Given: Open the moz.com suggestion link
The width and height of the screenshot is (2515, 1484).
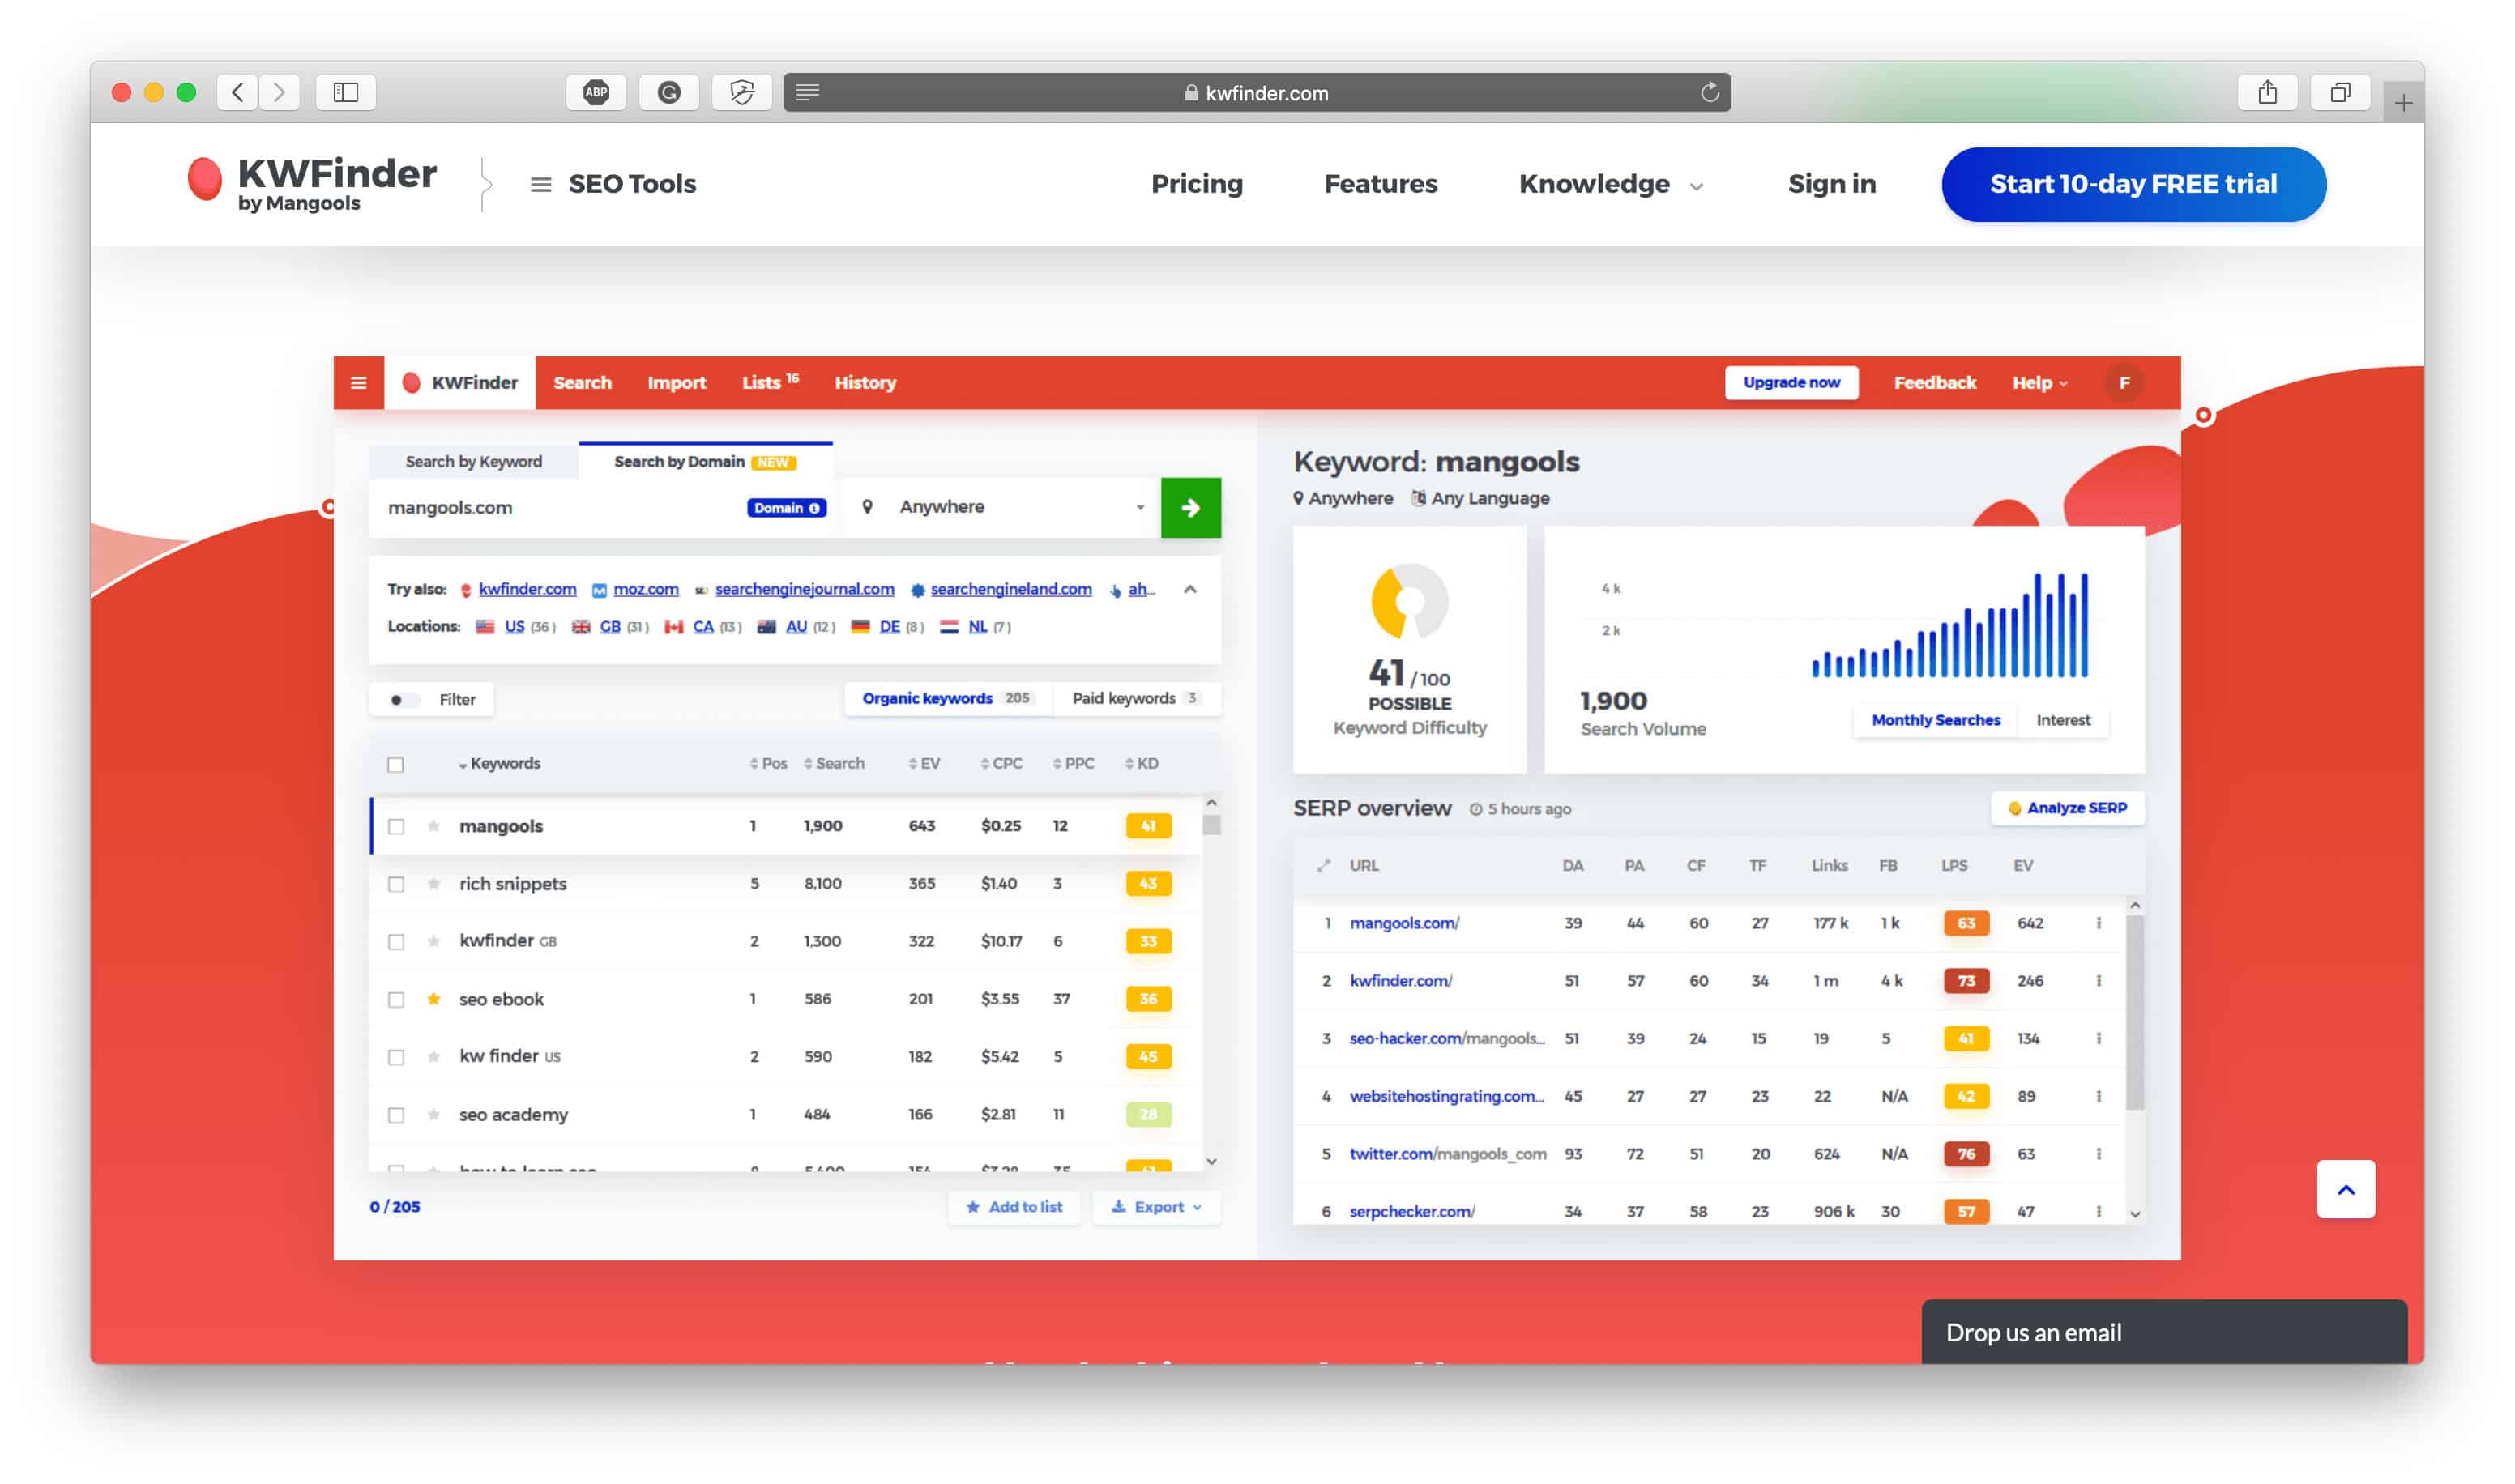Looking at the screenshot, I should [x=645, y=590].
